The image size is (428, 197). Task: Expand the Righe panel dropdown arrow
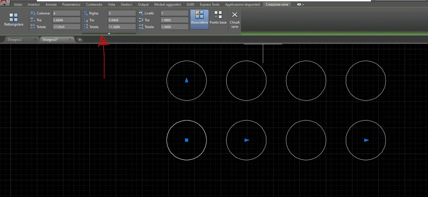pyautogui.click(x=109, y=33)
